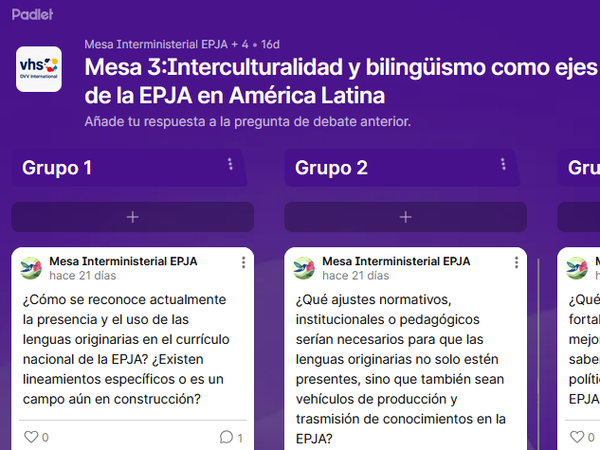
Task: Click the author avatar on Grupo 2 post
Action: (304, 268)
